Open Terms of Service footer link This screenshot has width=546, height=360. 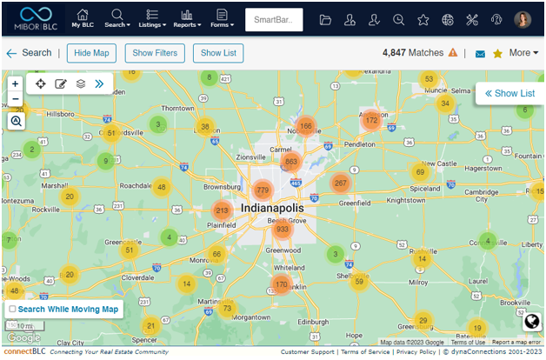pyautogui.click(x=365, y=352)
